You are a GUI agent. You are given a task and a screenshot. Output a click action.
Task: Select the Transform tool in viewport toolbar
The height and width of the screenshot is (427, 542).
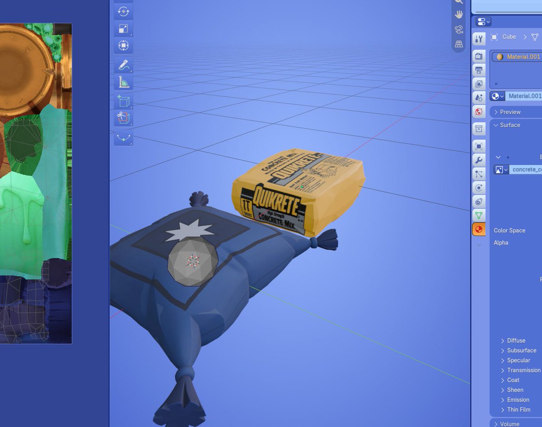(123, 46)
